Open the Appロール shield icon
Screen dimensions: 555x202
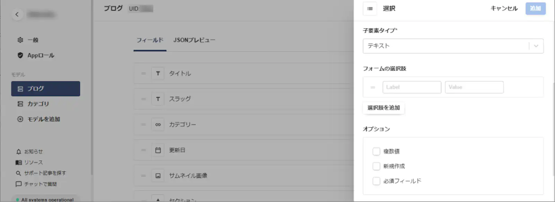tap(20, 55)
